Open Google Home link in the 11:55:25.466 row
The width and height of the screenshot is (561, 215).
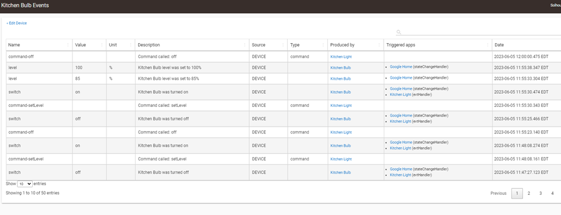[400, 116]
